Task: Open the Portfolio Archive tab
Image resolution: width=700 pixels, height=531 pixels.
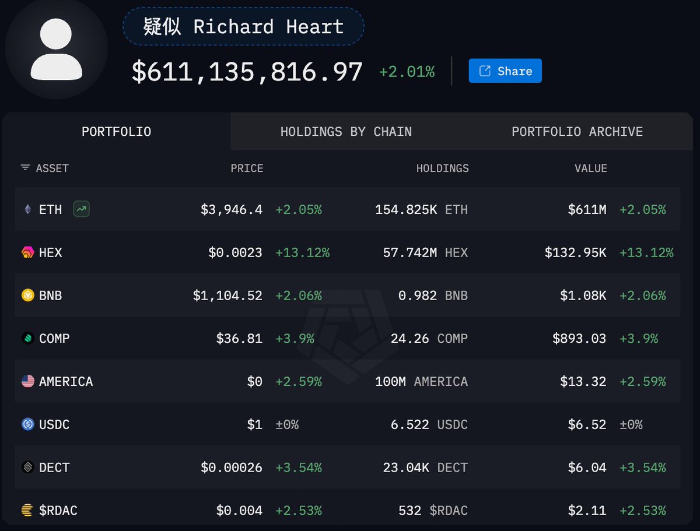Action: [x=577, y=132]
